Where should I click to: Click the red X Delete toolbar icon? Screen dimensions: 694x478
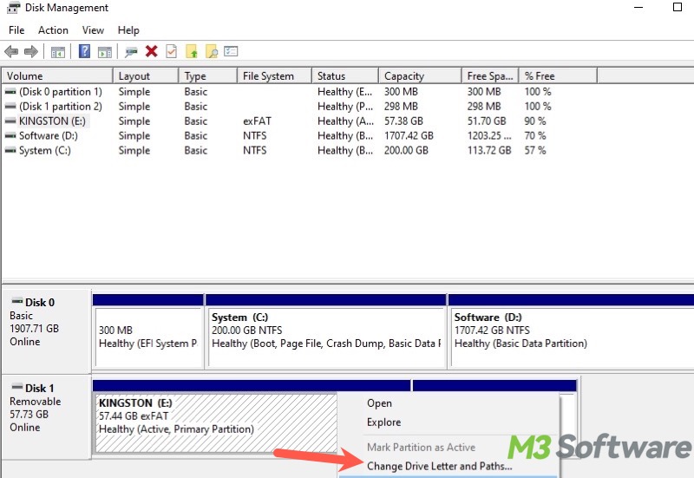point(151,52)
